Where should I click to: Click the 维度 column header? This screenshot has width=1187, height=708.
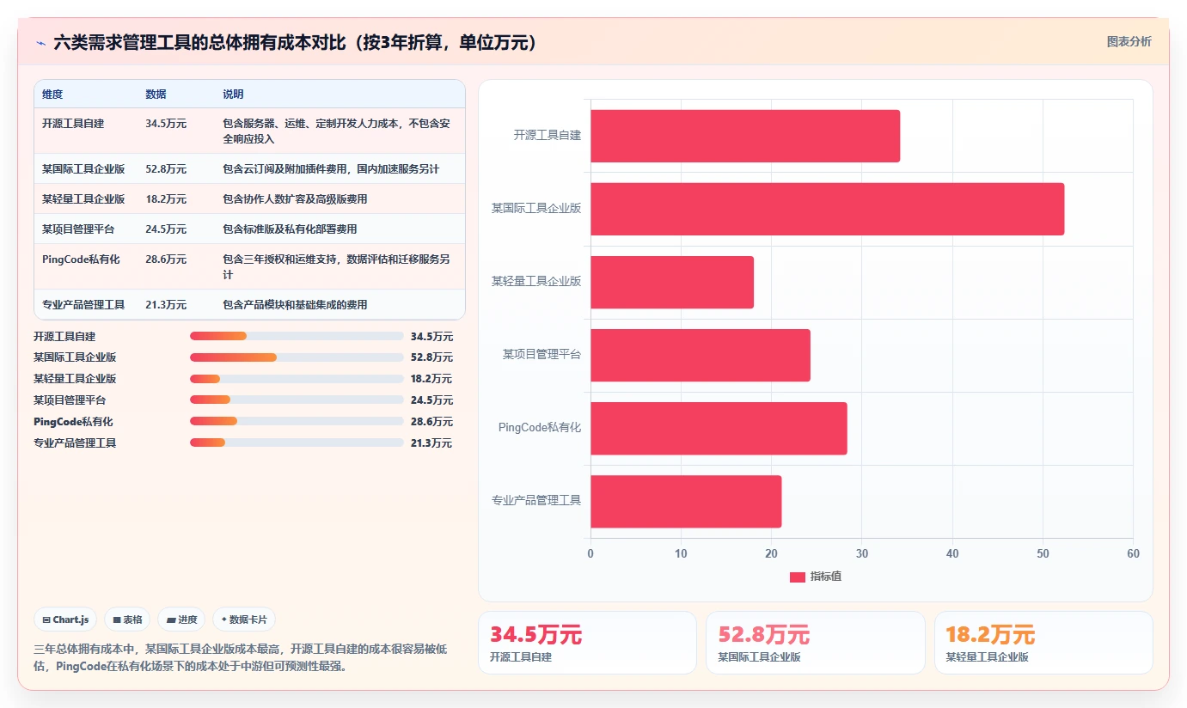click(52, 95)
